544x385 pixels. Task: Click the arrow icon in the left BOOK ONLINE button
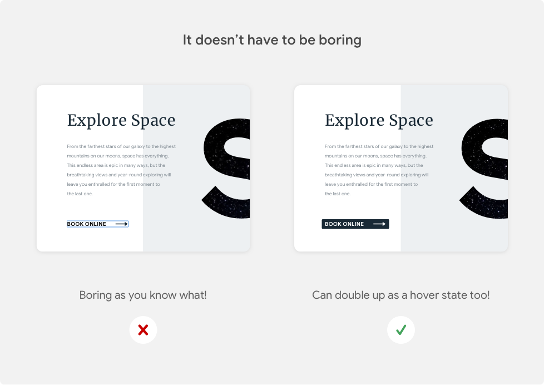[120, 224]
